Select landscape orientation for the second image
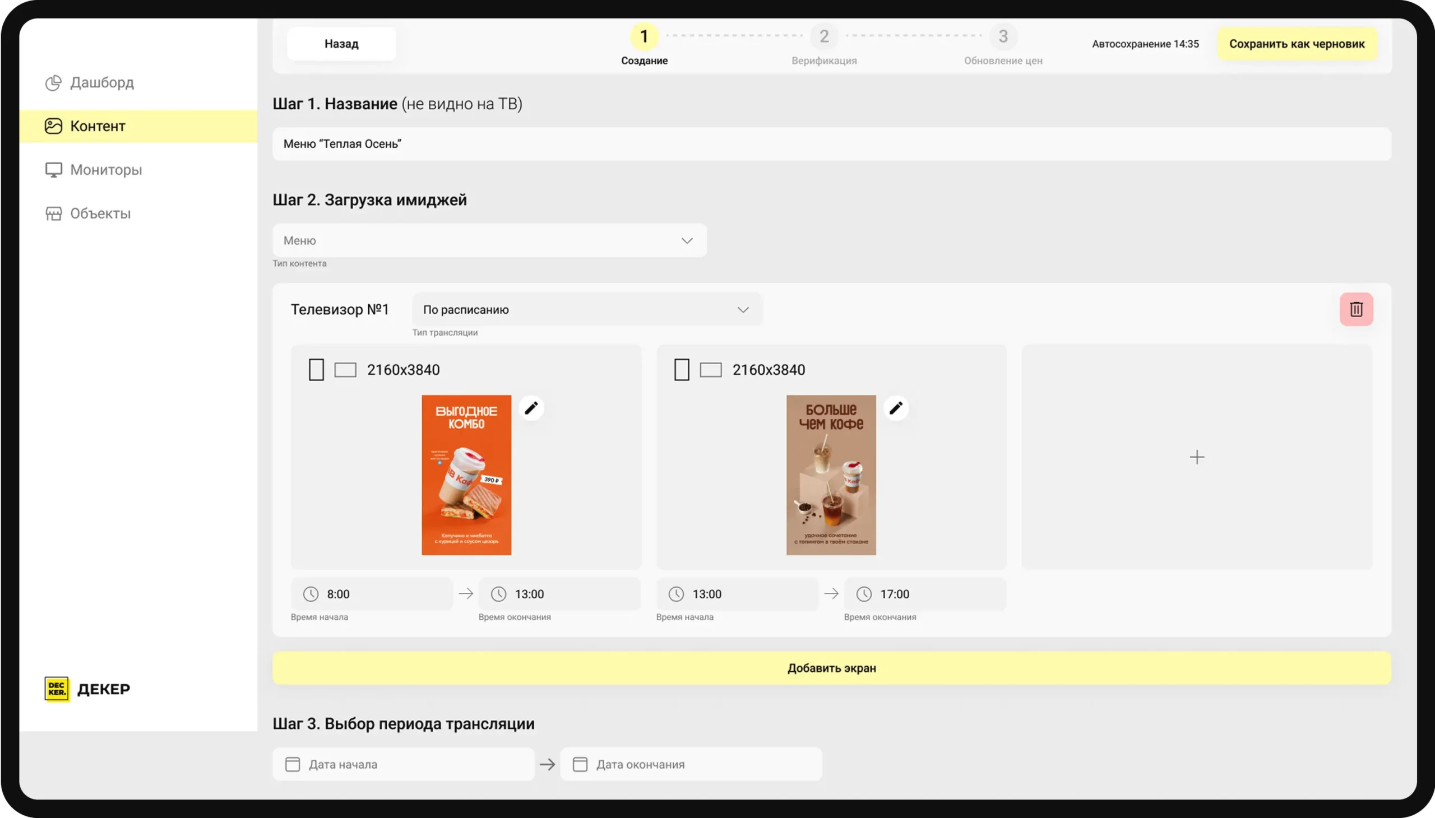 click(x=710, y=370)
